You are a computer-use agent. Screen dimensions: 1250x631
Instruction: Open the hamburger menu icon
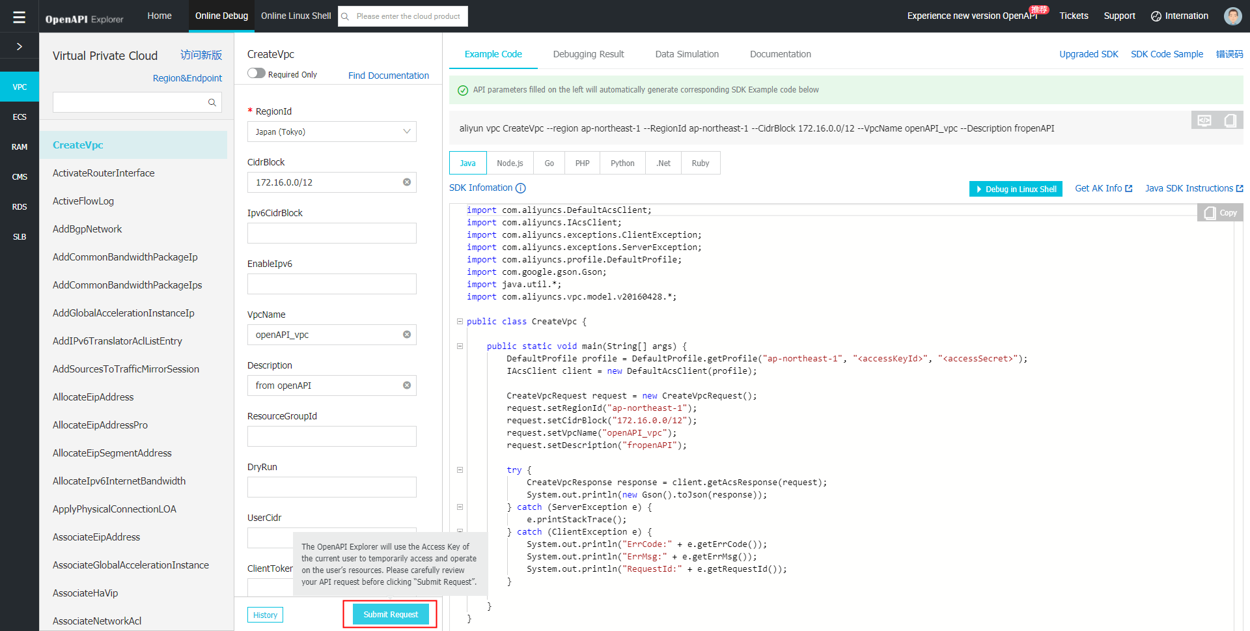coord(19,17)
